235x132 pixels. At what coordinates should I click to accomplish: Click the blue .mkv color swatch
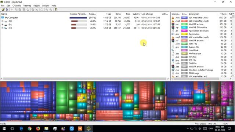point(184,18)
